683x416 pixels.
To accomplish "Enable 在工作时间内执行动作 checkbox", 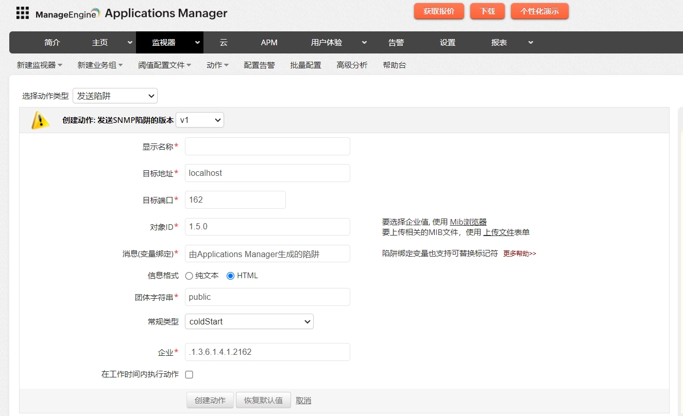I will (x=189, y=374).
